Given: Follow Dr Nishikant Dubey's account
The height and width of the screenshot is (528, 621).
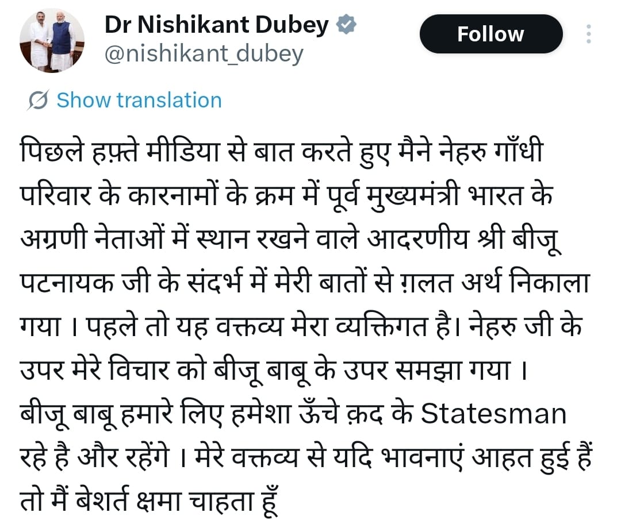Looking at the screenshot, I should (x=491, y=34).
